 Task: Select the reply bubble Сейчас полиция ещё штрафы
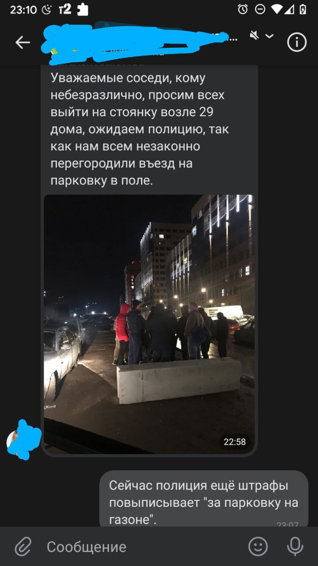click(x=204, y=499)
